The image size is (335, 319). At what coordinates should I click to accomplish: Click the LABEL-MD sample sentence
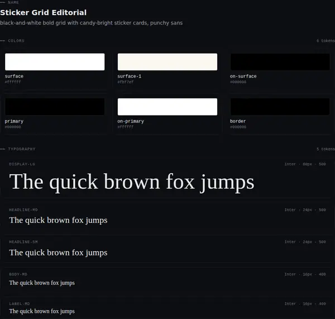tap(42, 312)
